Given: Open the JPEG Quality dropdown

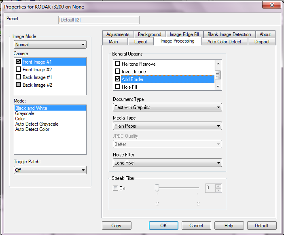Looking at the screenshot, I should click(167, 144).
